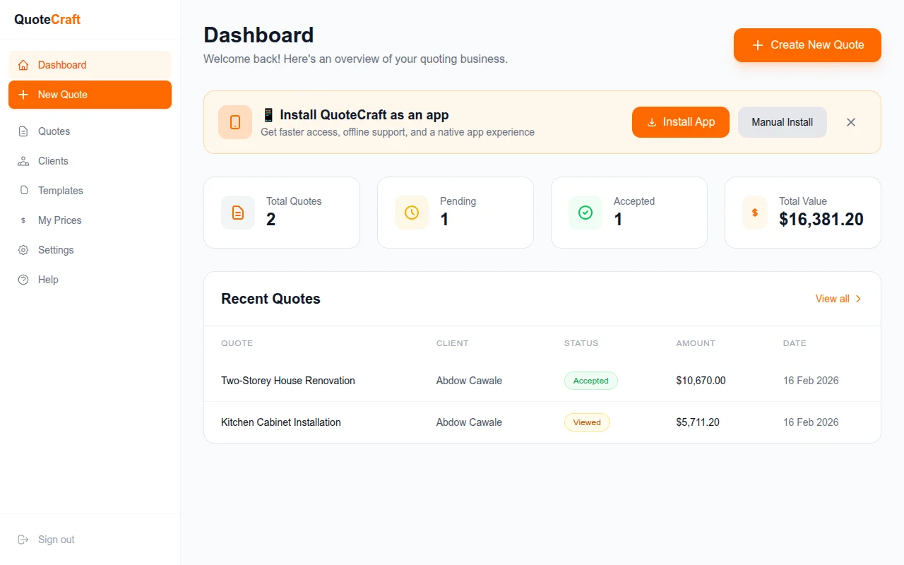
Task: Go to My Prices in sidebar
Action: point(60,220)
